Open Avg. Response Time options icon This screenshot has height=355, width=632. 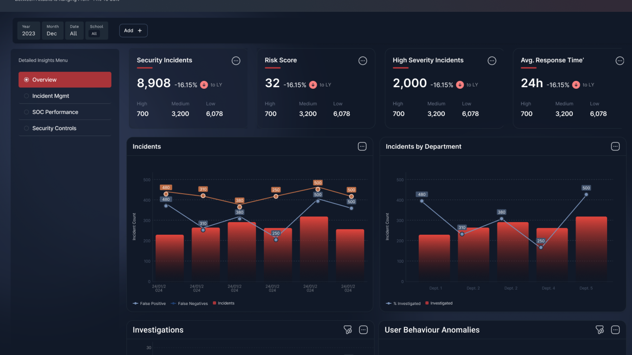(619, 61)
